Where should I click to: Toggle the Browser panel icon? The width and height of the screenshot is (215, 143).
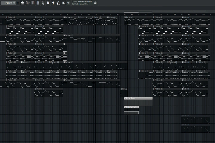click(x=43, y=3)
